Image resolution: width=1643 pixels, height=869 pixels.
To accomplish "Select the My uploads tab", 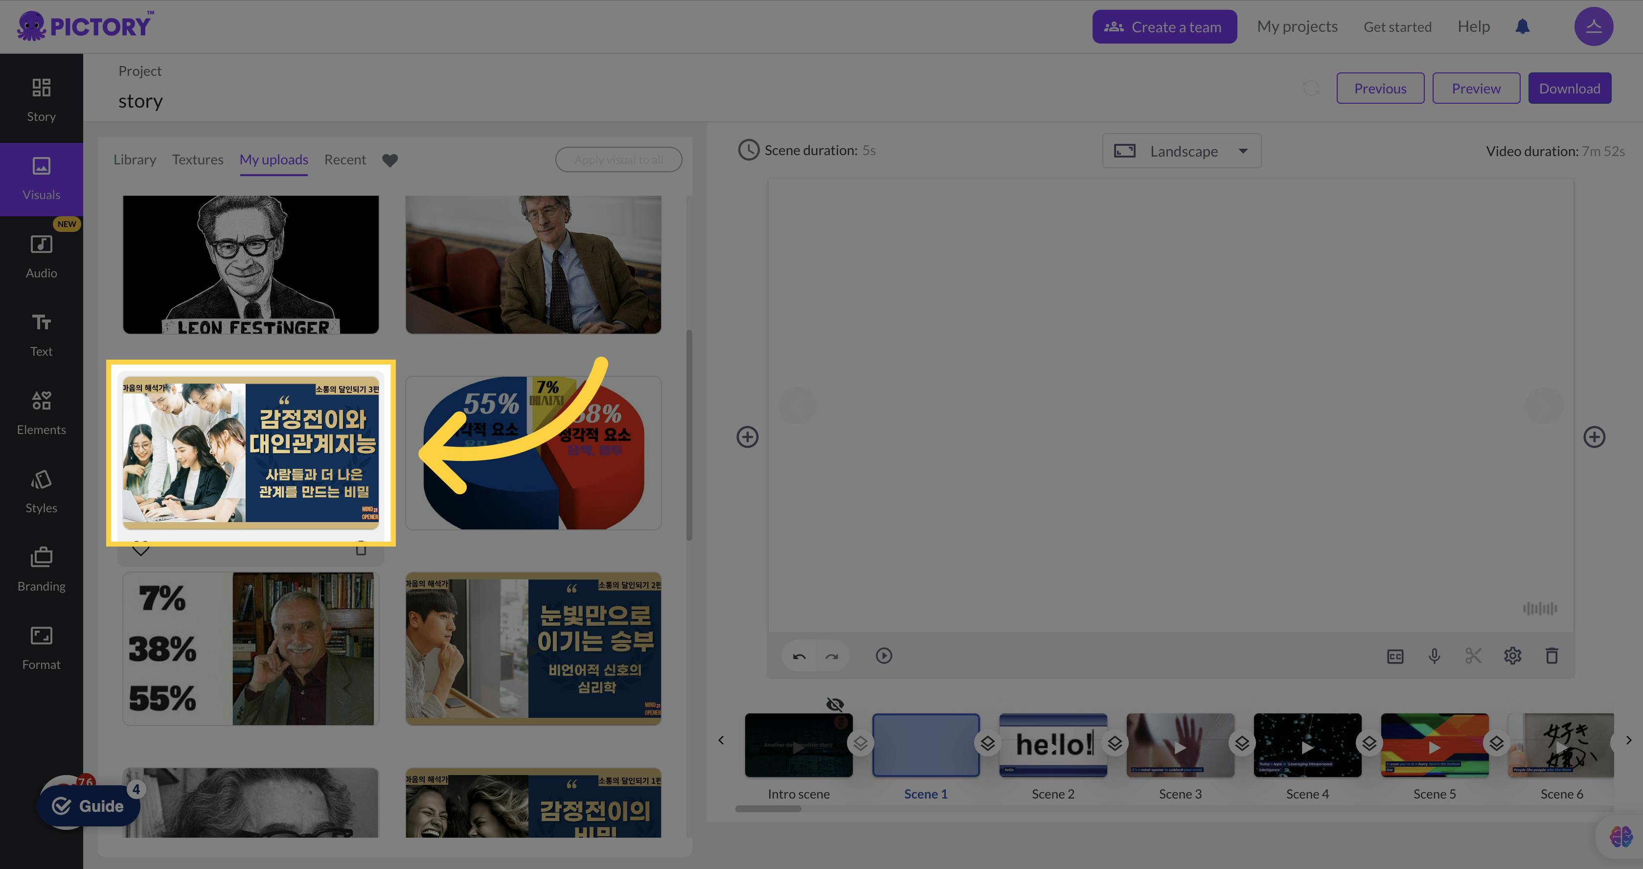I will pyautogui.click(x=274, y=160).
